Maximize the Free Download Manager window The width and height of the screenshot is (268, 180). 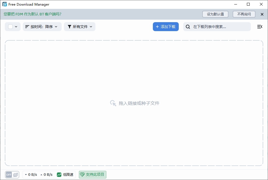pyautogui.click(x=248, y=4)
